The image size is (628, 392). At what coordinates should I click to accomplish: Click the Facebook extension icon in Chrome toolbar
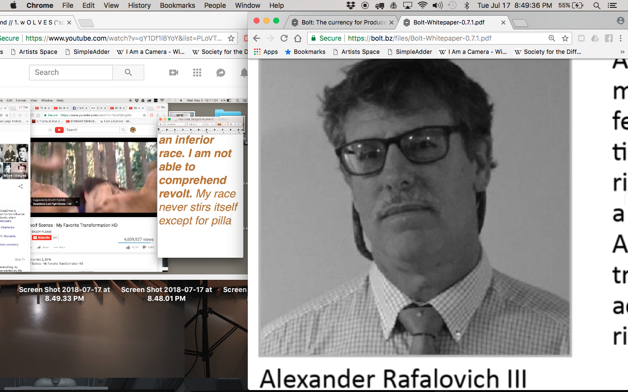609,38
